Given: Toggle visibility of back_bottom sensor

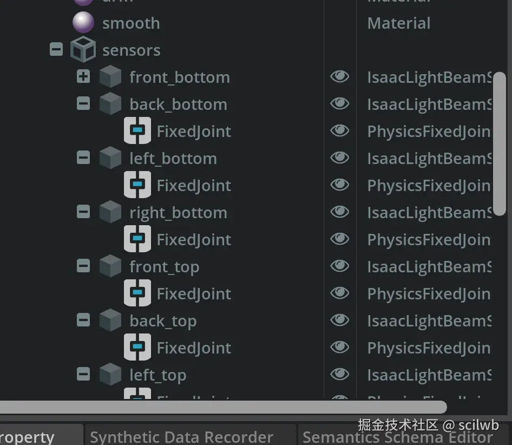Looking at the screenshot, I should click(x=339, y=103).
